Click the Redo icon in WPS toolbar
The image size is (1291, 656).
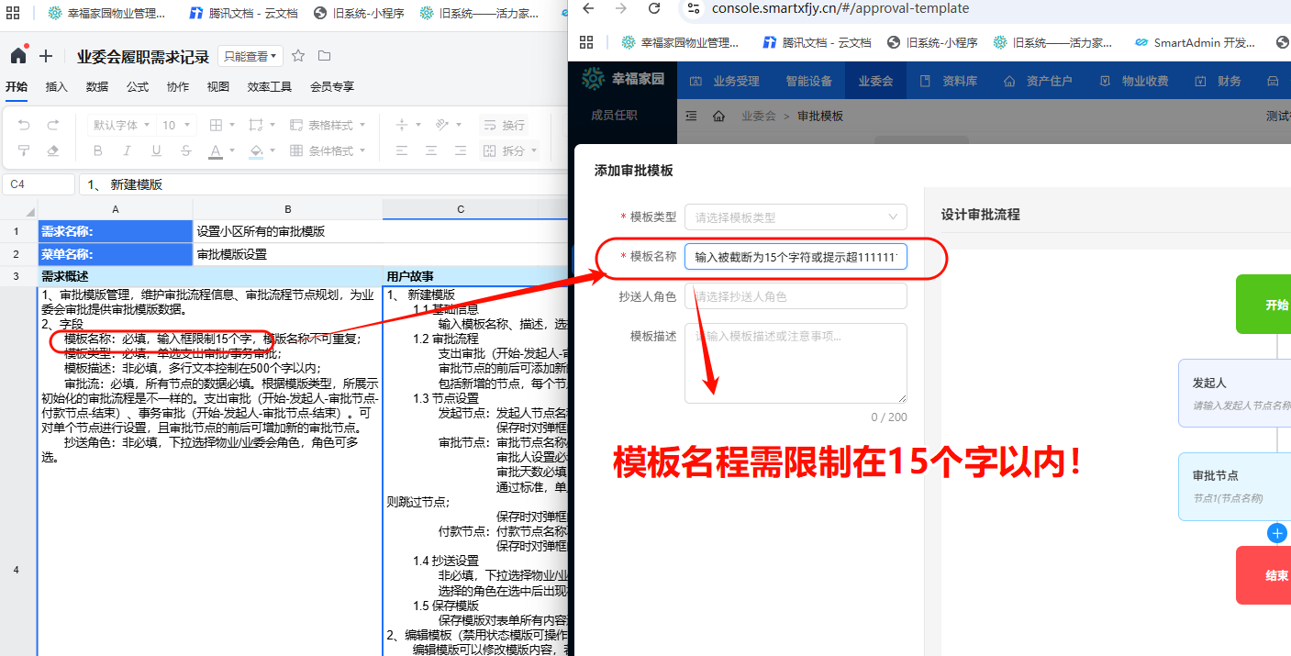click(51, 126)
